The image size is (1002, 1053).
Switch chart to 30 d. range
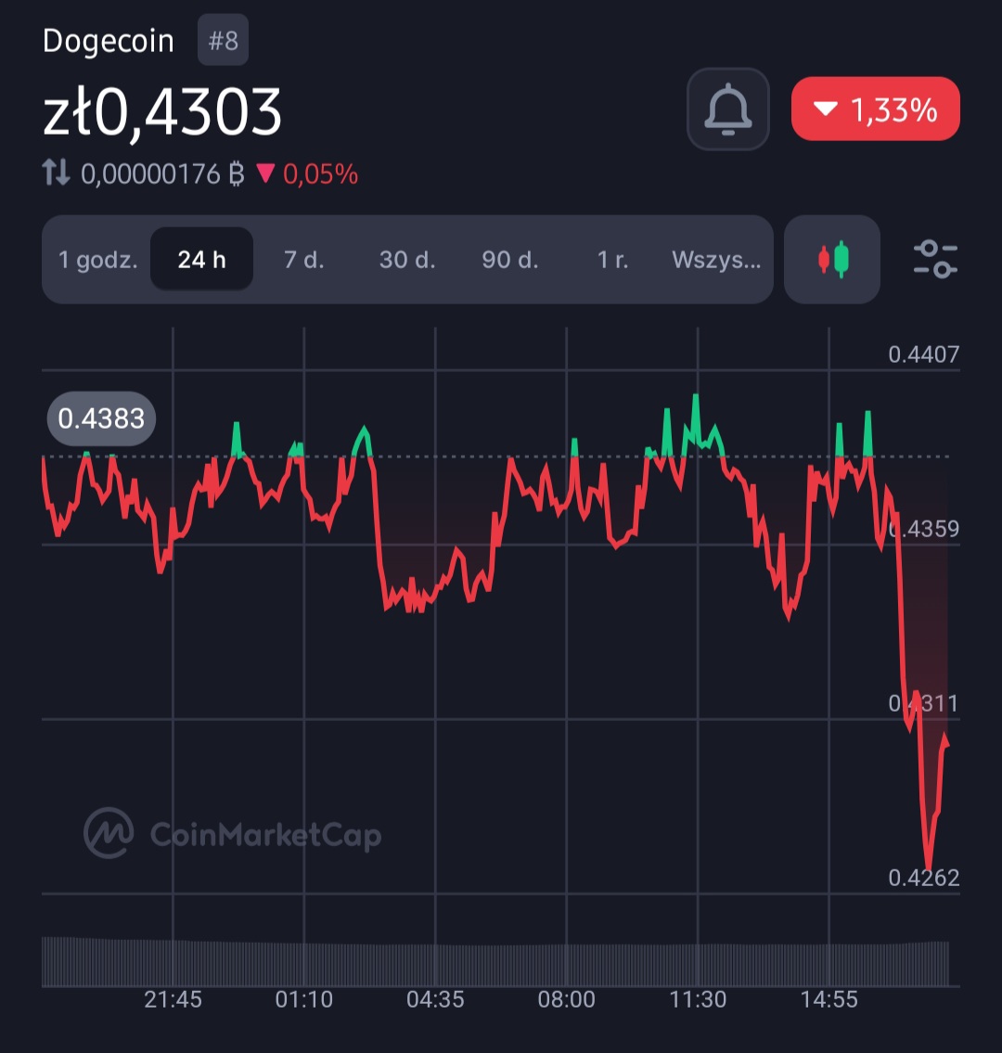click(x=407, y=260)
